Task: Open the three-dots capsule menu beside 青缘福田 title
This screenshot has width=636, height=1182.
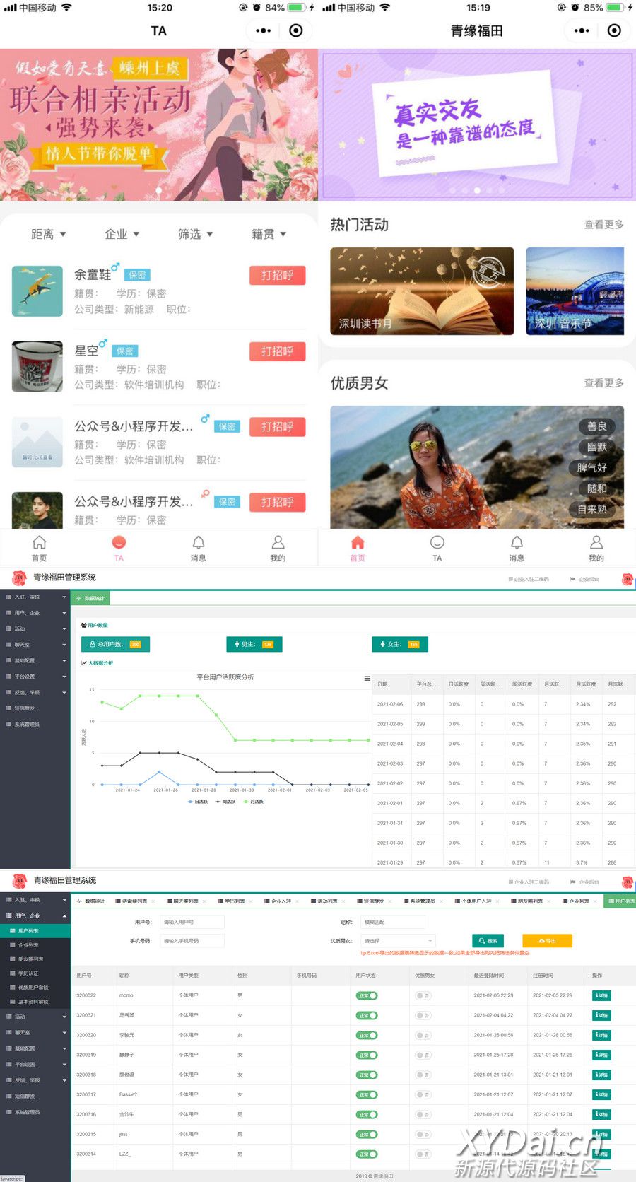Action: coord(582,30)
